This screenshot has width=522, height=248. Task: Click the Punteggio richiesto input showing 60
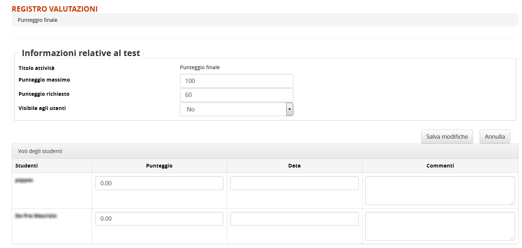(x=237, y=95)
